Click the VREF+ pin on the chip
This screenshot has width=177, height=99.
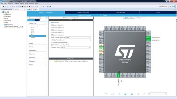101,48
